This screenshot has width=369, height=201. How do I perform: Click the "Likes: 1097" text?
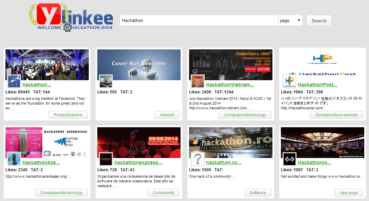click(x=292, y=170)
